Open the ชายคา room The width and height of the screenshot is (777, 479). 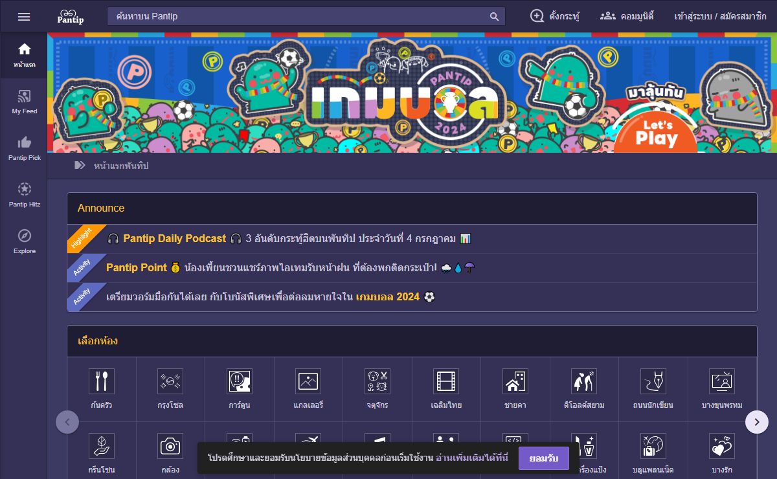coord(515,389)
